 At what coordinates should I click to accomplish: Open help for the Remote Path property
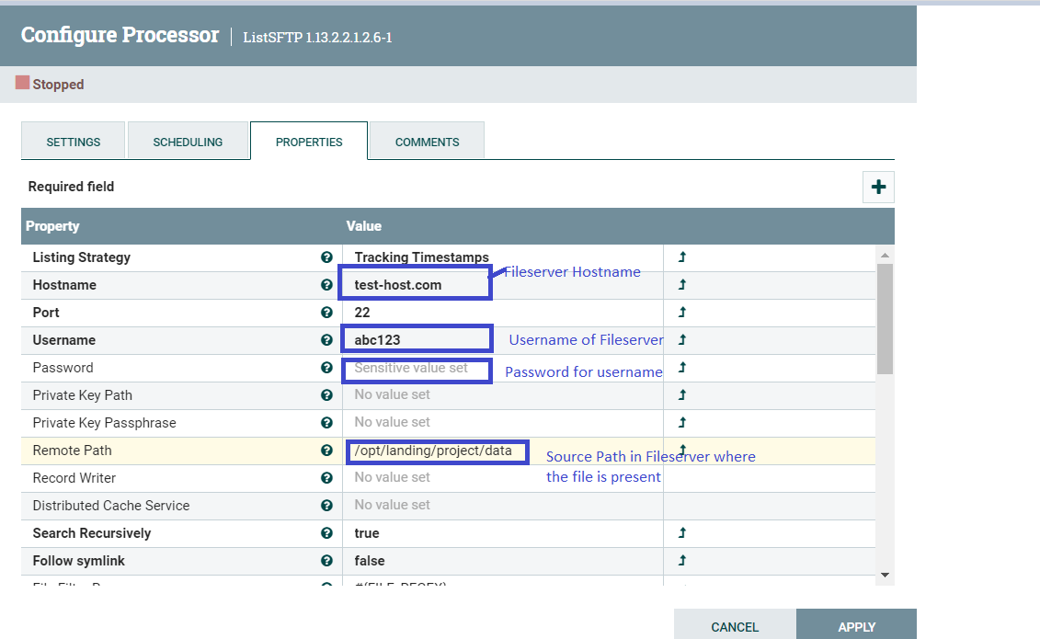[326, 451]
